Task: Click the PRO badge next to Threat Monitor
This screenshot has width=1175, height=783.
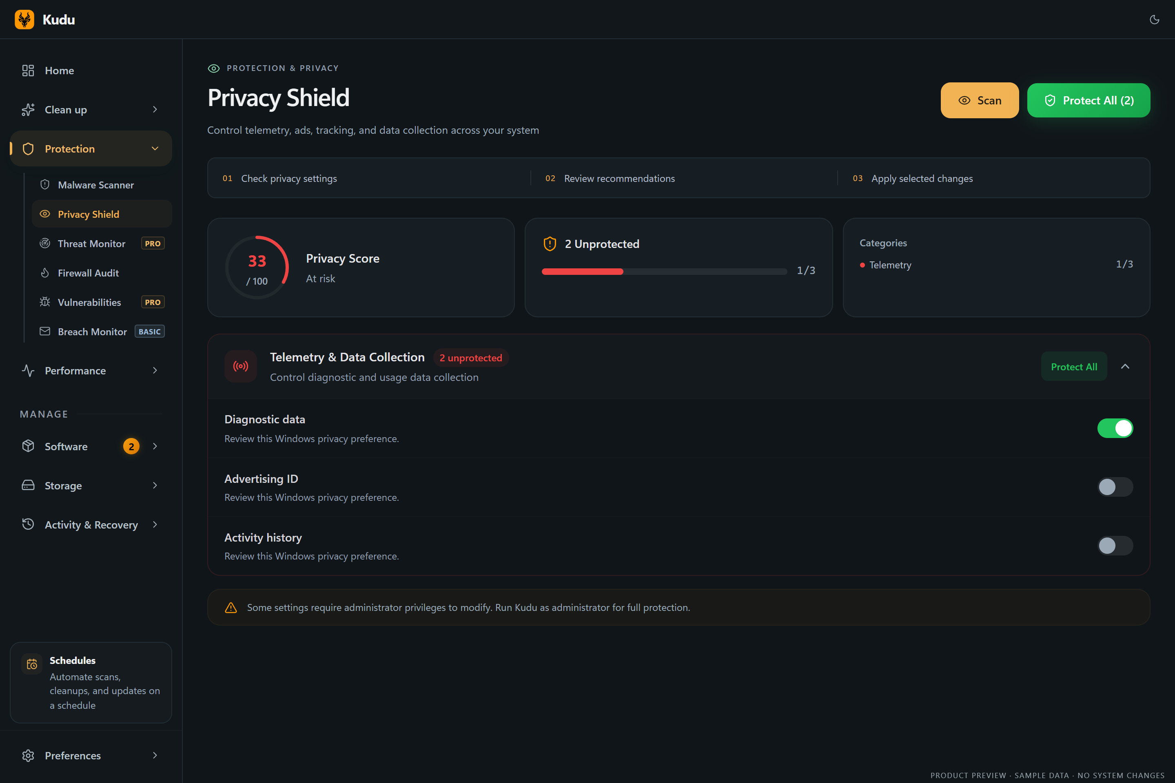Action: point(153,244)
